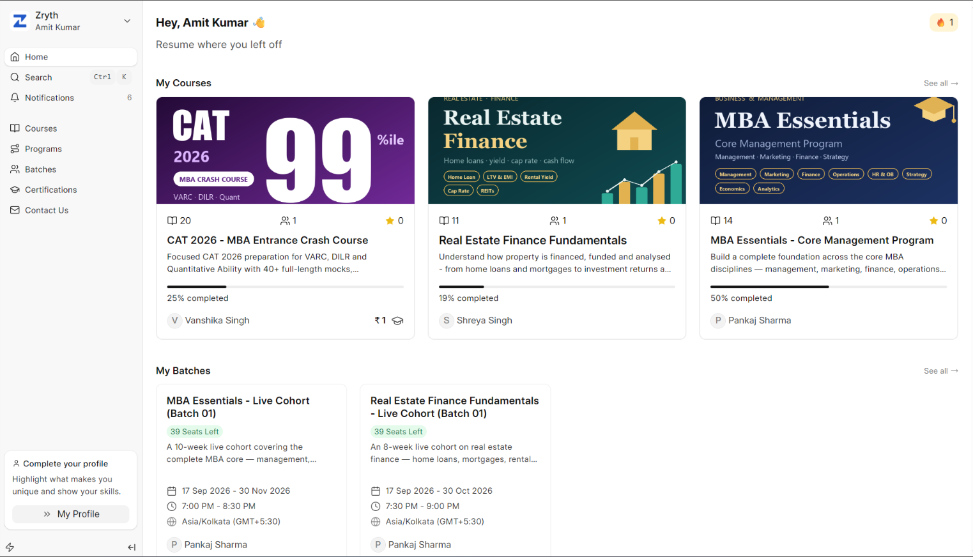Image resolution: width=973 pixels, height=557 pixels.
Task: Click 39 Seats Left tag on Real Estate batch
Action: (398, 432)
